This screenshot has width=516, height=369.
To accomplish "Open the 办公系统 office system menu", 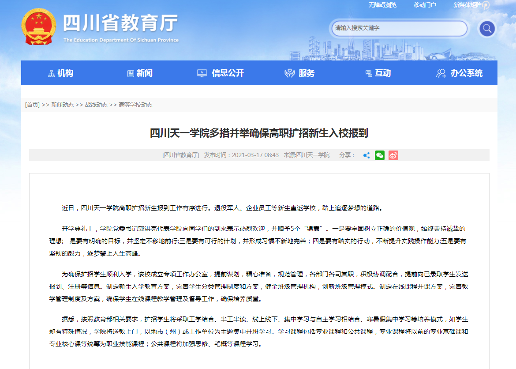I will point(466,73).
